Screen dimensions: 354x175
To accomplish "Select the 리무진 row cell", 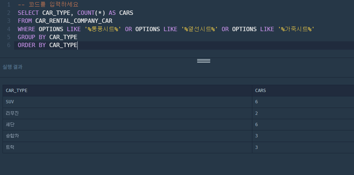I will (x=127, y=113).
